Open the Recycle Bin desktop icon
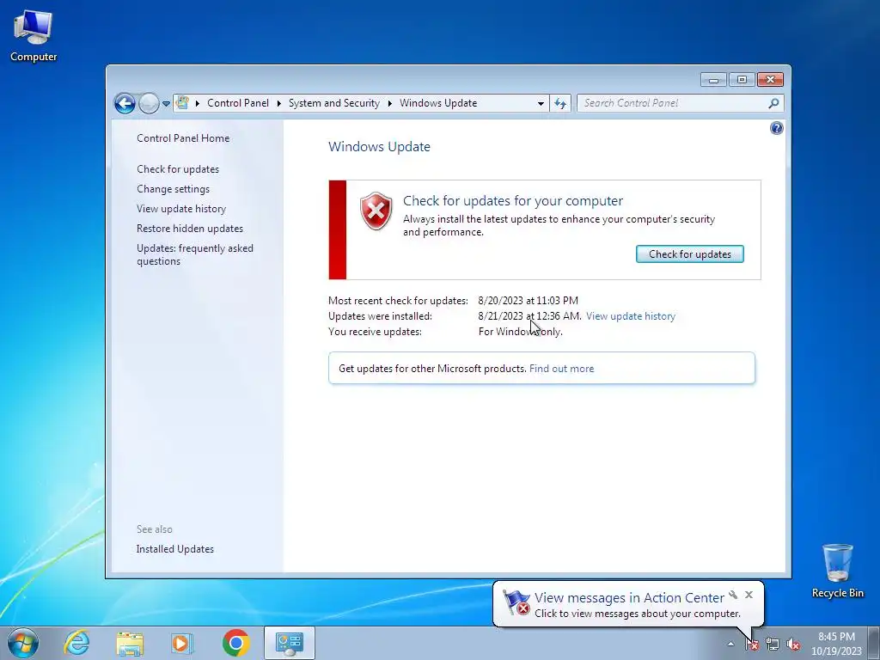Image resolution: width=880 pixels, height=660 pixels. [x=837, y=571]
